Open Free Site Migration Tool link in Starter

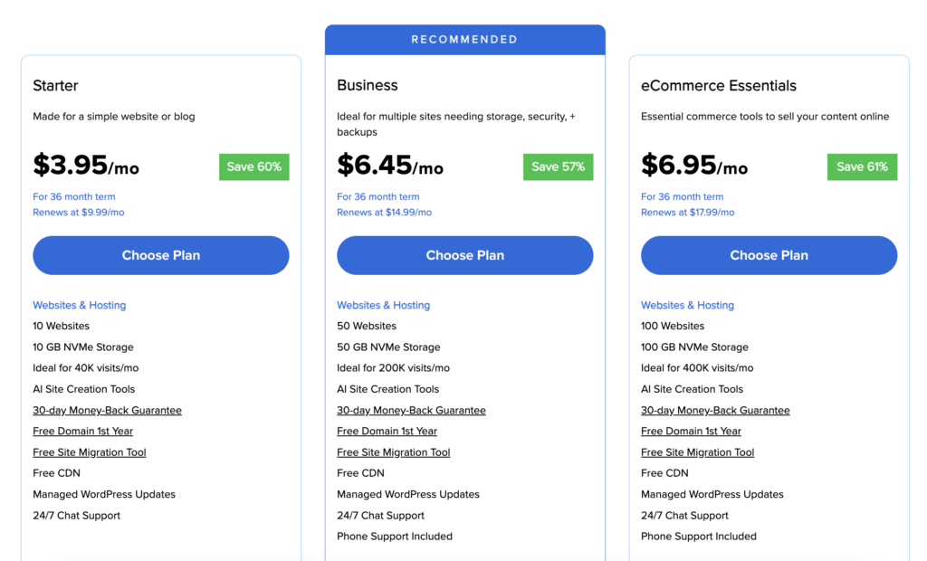pyautogui.click(x=89, y=452)
